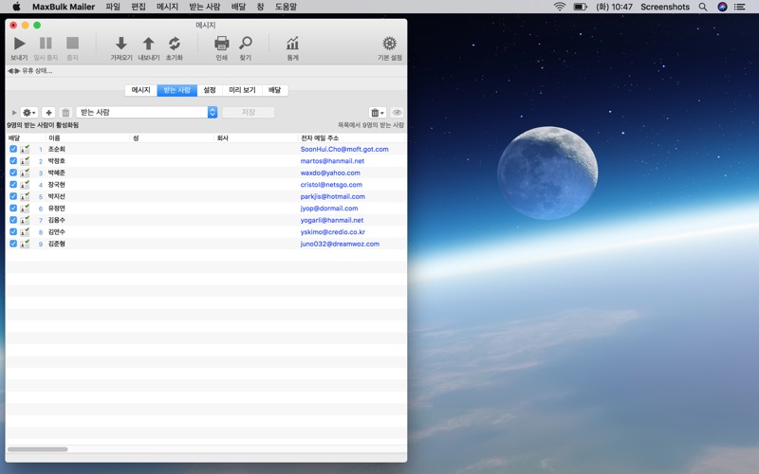Click the recipient status icon for 유정연

coord(25,208)
